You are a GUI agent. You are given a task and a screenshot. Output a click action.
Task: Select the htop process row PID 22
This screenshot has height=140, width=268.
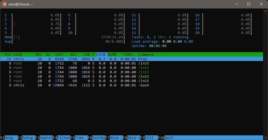[x=132, y=59]
